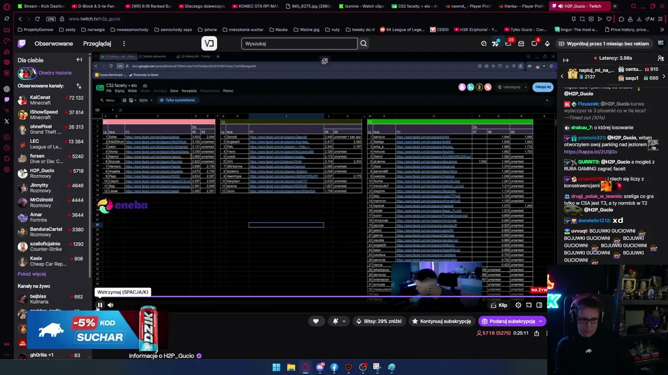This screenshot has width=668, height=375.
Task: Focus the Wyszukaj search field
Action: pos(300,44)
